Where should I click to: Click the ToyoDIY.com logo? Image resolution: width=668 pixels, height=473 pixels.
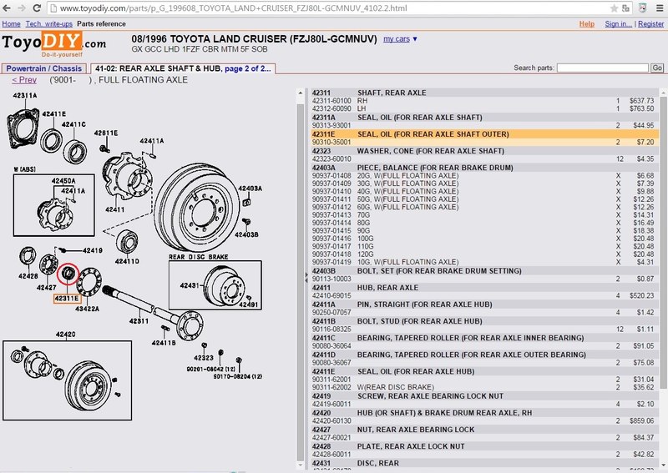tap(54, 43)
